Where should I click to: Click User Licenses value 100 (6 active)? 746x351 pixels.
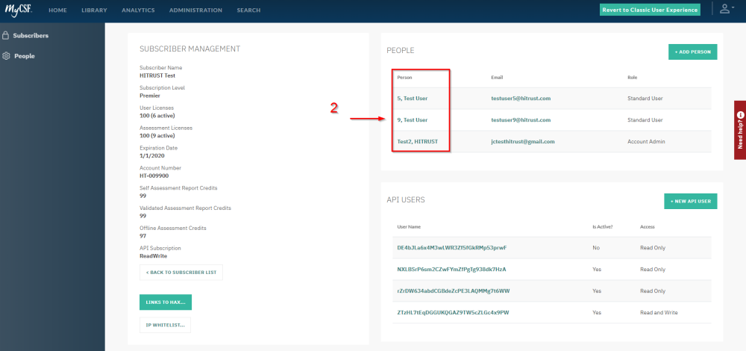point(158,115)
